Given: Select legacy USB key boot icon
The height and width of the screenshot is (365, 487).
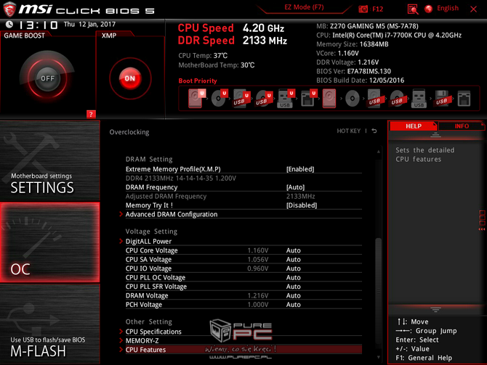Looking at the screenshot, I should 419,99.
